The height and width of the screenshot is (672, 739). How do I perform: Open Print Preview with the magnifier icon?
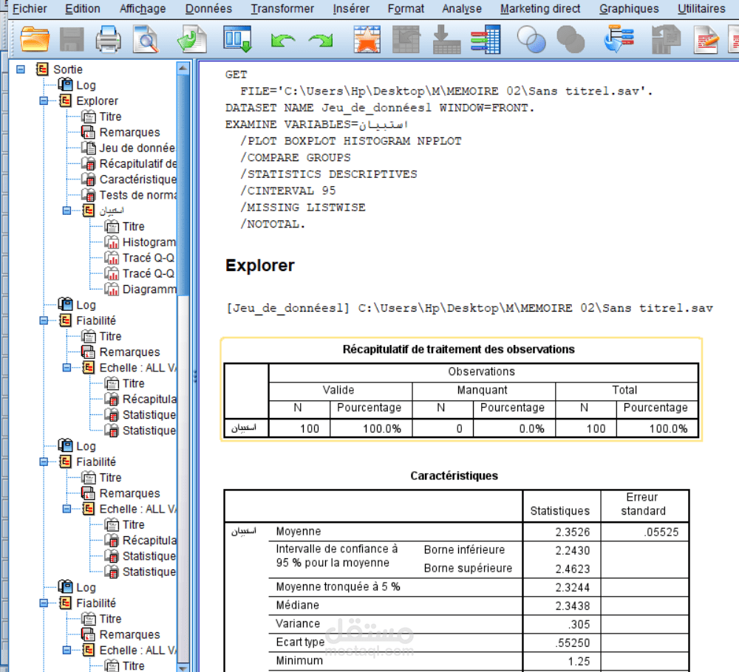coord(146,39)
